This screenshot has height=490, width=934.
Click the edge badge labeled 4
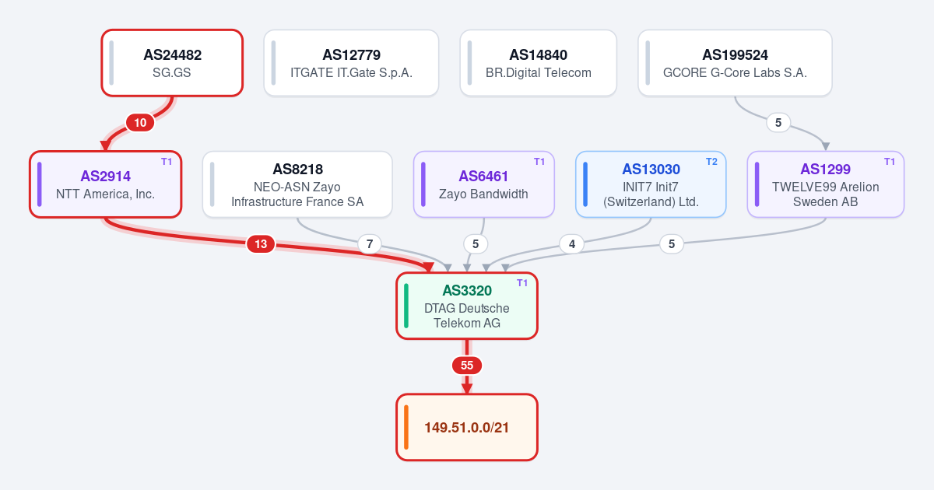click(572, 244)
